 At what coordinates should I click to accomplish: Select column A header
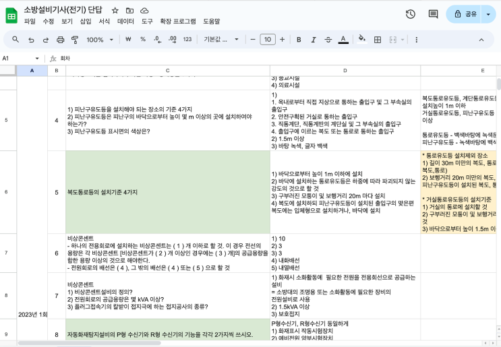pyautogui.click(x=32, y=71)
